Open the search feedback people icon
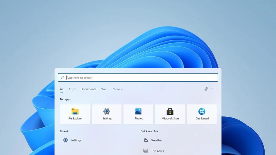The width and height of the screenshot is (276, 155). 206,89
